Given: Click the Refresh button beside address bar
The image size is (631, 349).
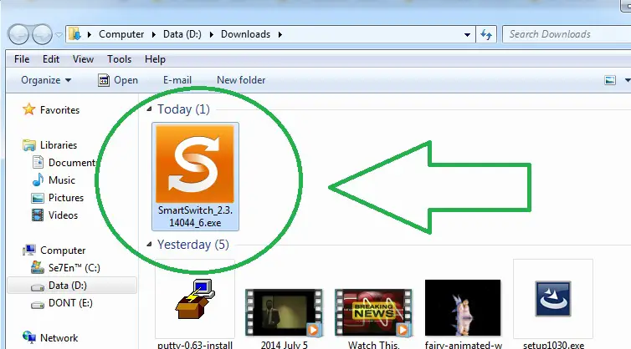Looking at the screenshot, I should [486, 34].
